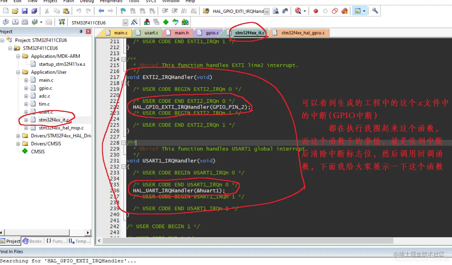Select startup_stm32f411xe.s in the project tree
Screen dimensions: 452x265
pos(62,64)
